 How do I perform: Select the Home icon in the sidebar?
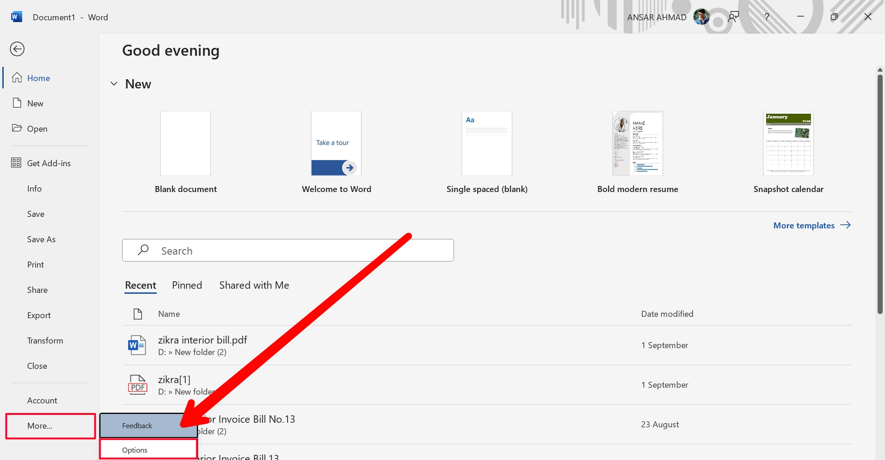pos(17,77)
